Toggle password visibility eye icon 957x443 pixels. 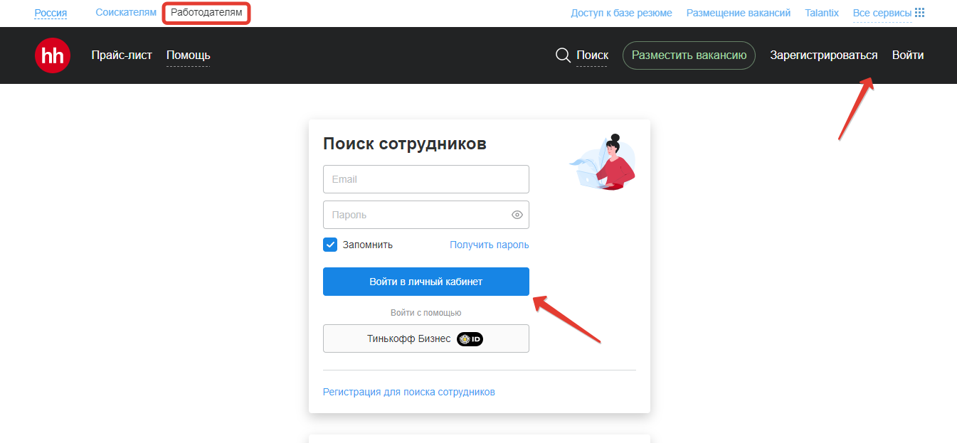517,215
